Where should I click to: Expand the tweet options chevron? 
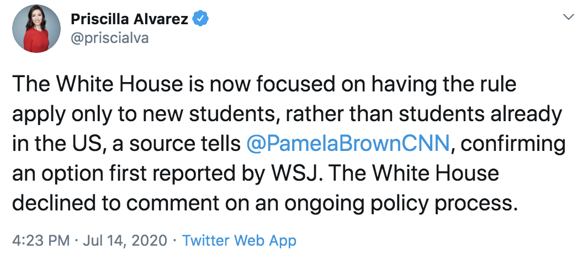coord(568,18)
